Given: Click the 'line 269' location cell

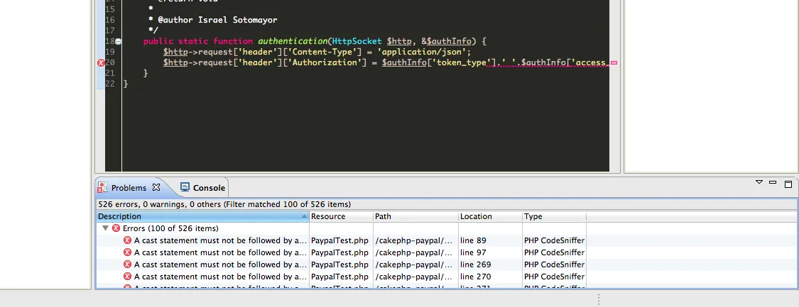Looking at the screenshot, I should (475, 264).
